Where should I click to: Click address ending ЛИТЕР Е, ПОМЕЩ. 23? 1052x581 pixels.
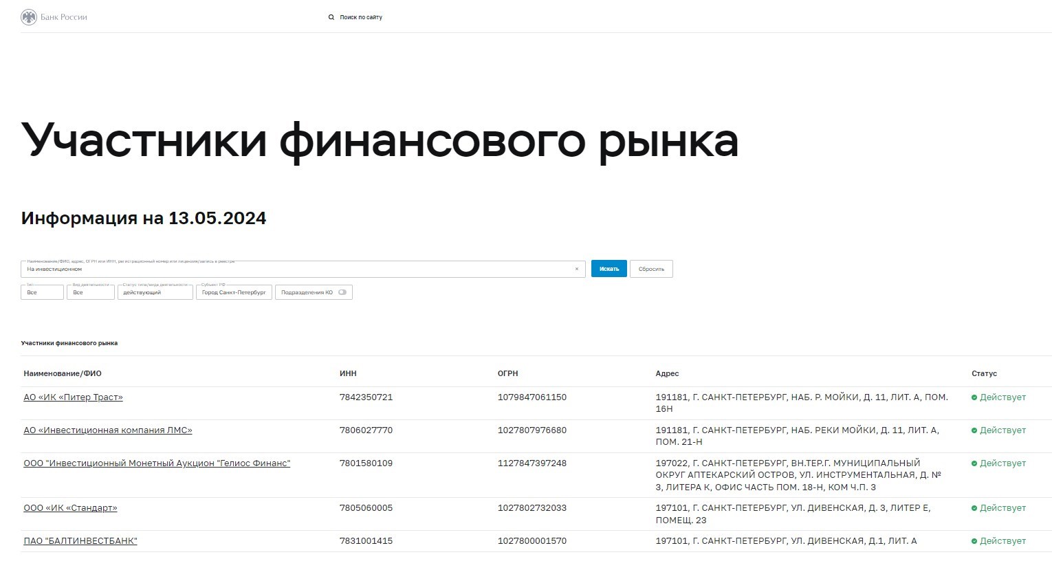click(793, 514)
